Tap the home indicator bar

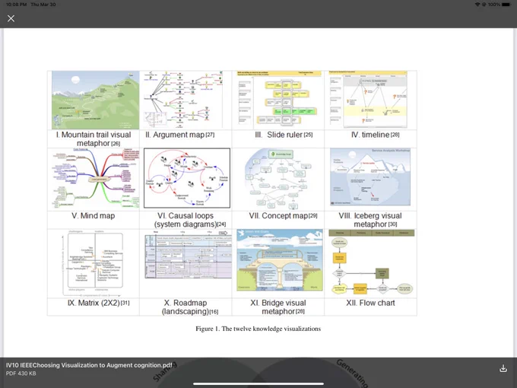coord(258,383)
